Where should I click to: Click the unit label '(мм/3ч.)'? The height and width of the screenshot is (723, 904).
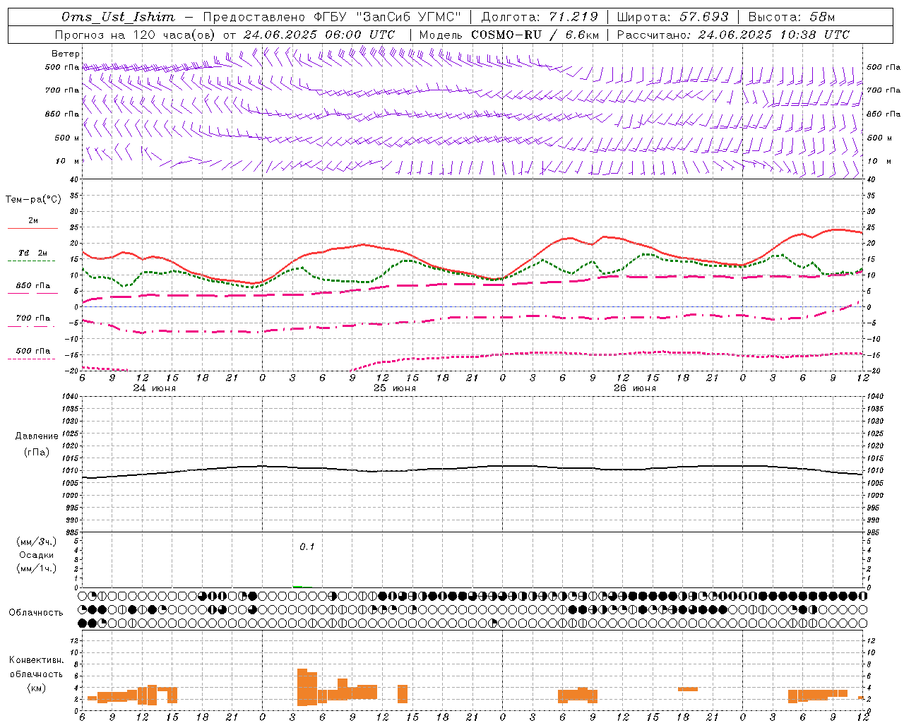(x=37, y=542)
